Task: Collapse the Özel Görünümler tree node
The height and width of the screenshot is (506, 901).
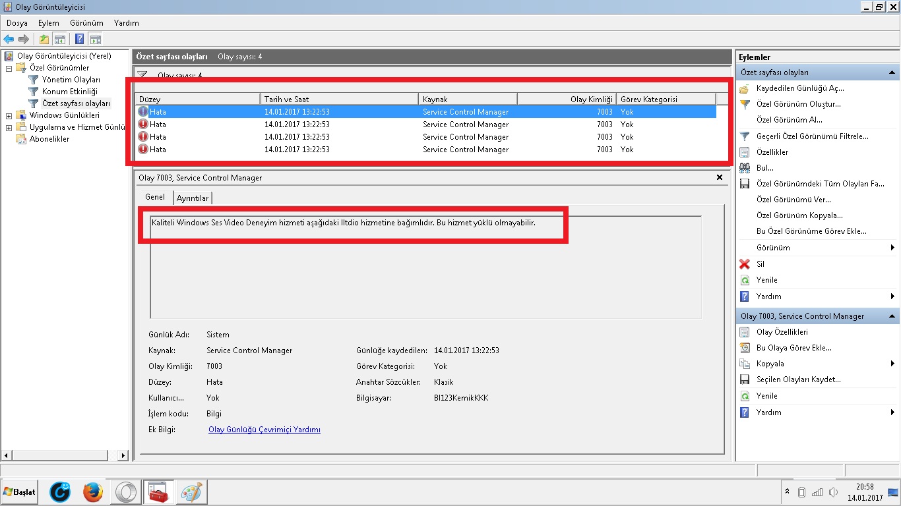Action: click(9, 68)
